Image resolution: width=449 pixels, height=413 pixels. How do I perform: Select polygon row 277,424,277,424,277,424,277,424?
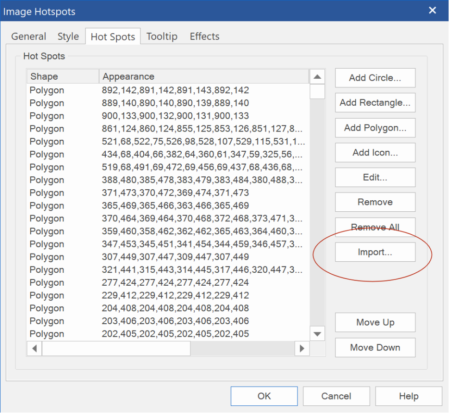[168, 282]
